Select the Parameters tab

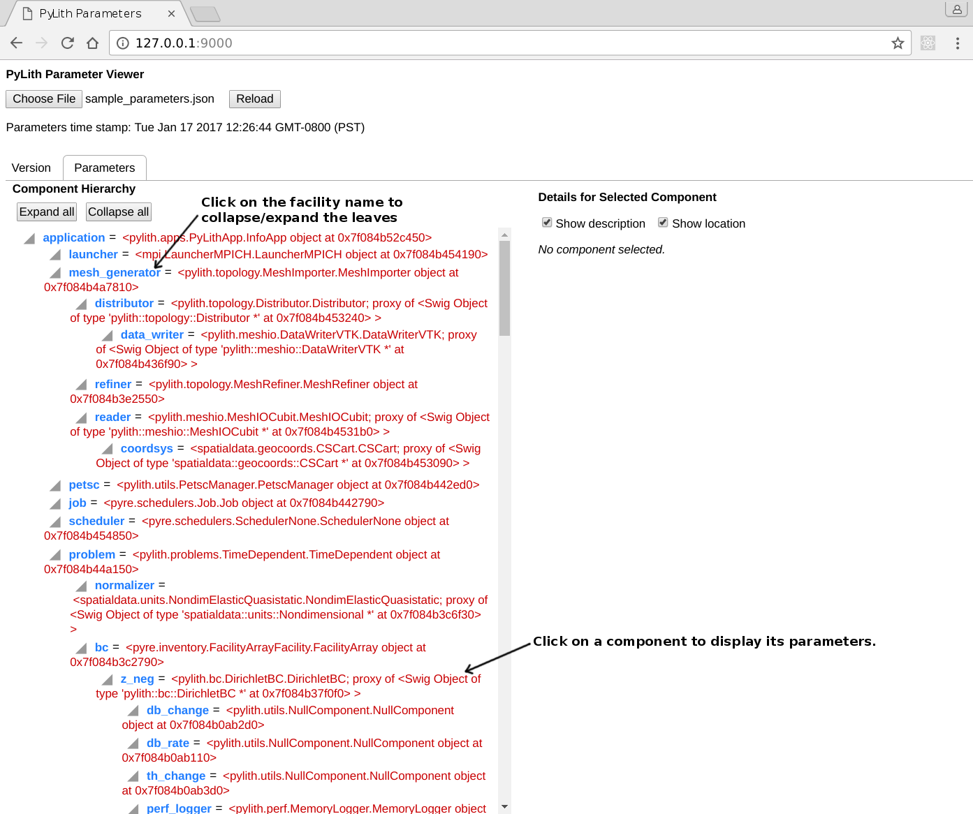click(105, 168)
